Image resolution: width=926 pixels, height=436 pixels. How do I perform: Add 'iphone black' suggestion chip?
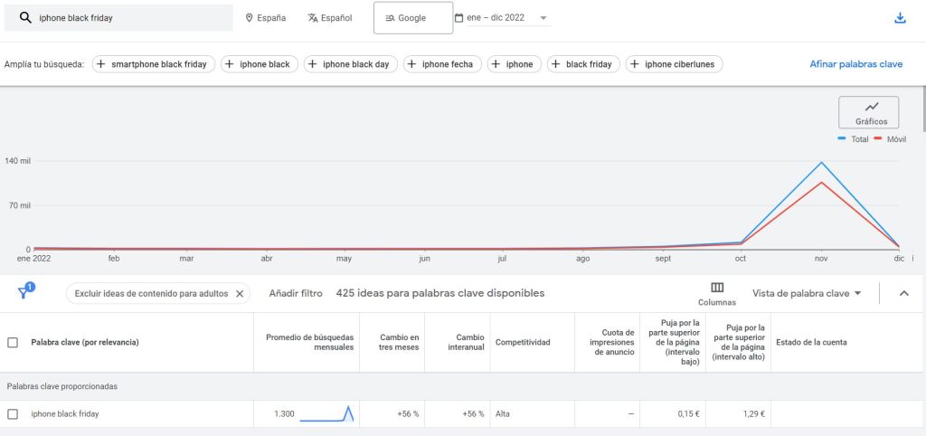click(260, 64)
